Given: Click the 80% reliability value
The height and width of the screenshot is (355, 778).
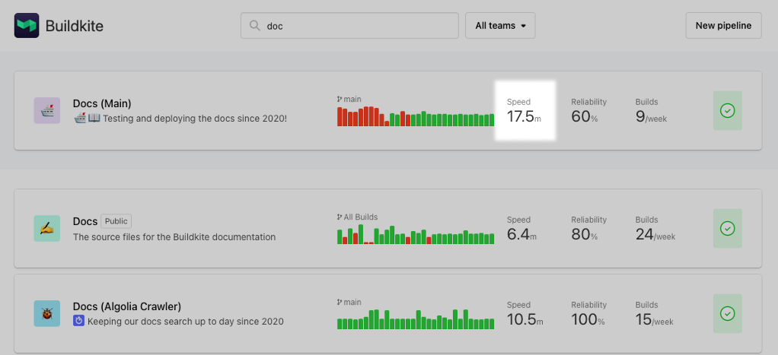Looking at the screenshot, I should pyautogui.click(x=585, y=234).
